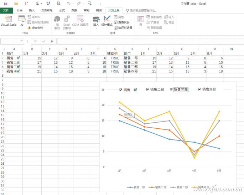This screenshot has height=195, width=244.
Task: Open print preview icon
Action: 59,4
